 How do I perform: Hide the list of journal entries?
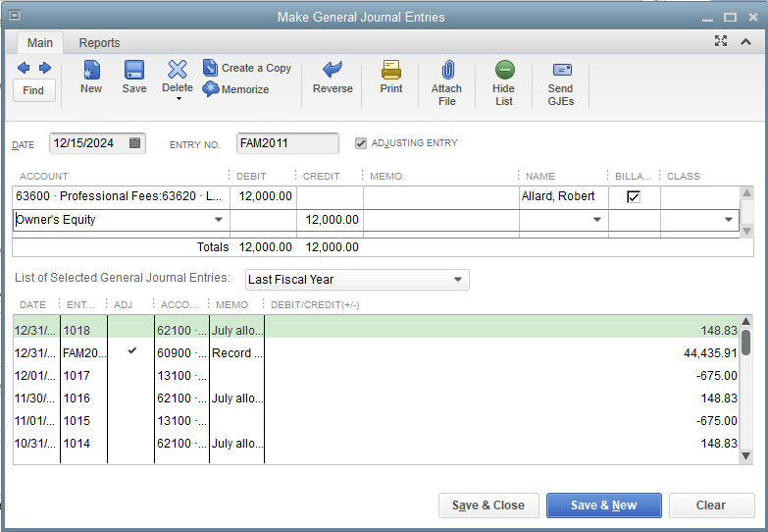click(503, 83)
